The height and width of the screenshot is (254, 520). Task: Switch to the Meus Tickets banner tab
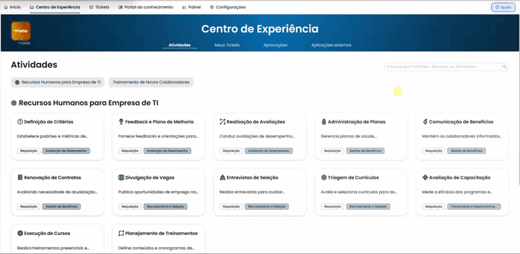(x=227, y=45)
